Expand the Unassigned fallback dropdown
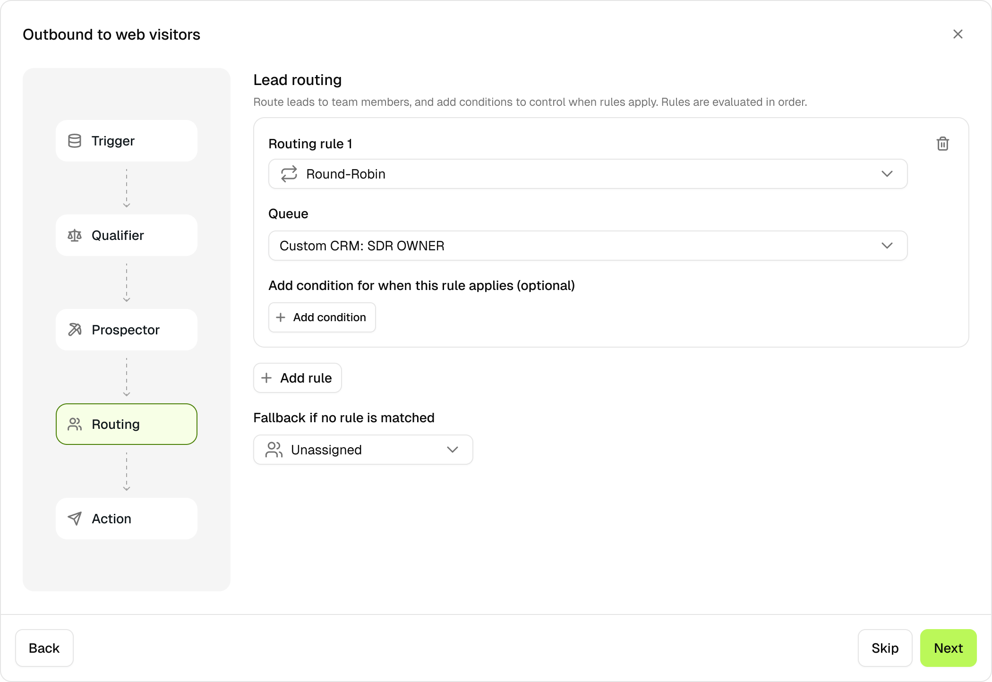Image resolution: width=992 pixels, height=682 pixels. click(452, 450)
